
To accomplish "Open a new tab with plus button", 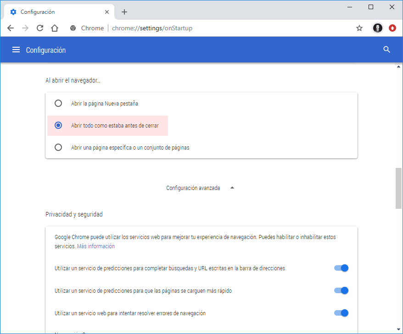I will click(x=124, y=12).
